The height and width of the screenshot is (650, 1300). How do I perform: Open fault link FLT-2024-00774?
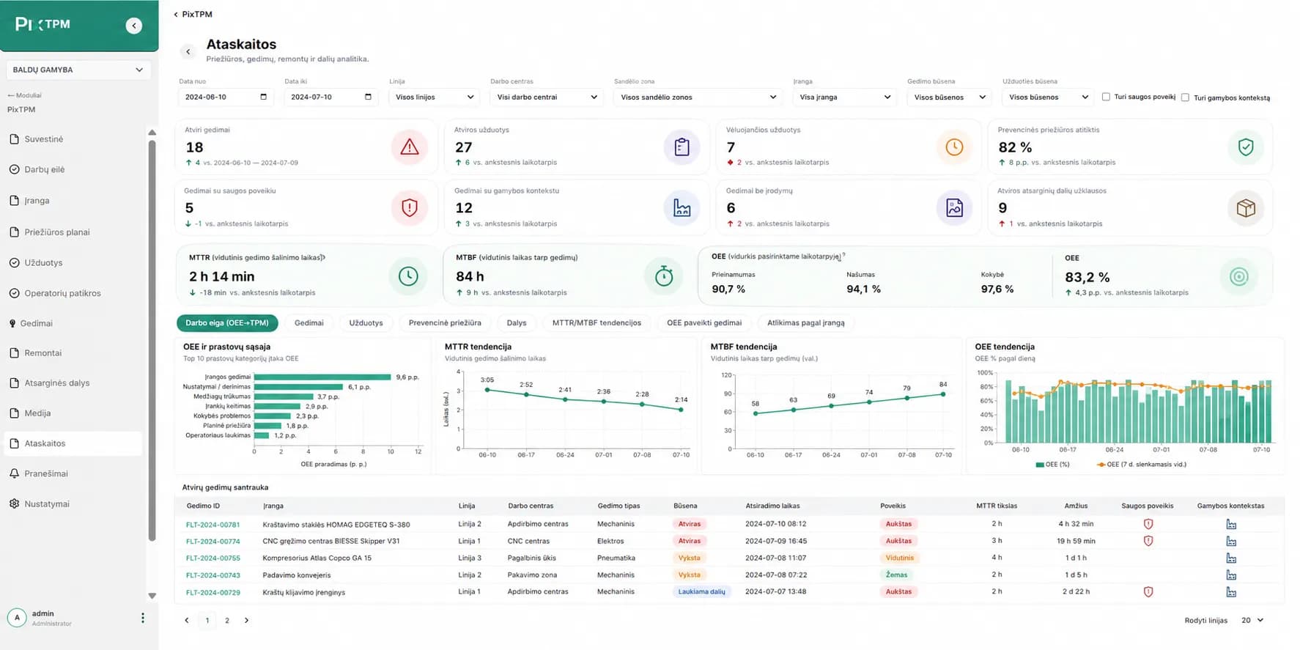213,542
